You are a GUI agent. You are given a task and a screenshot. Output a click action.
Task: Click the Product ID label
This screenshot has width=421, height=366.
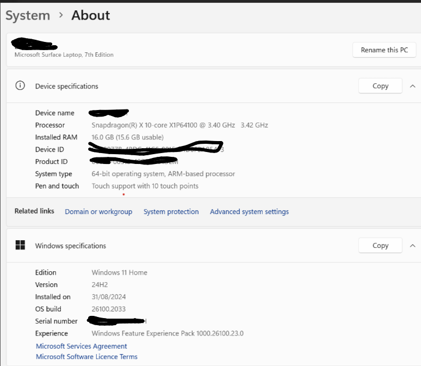pyautogui.click(x=51, y=162)
